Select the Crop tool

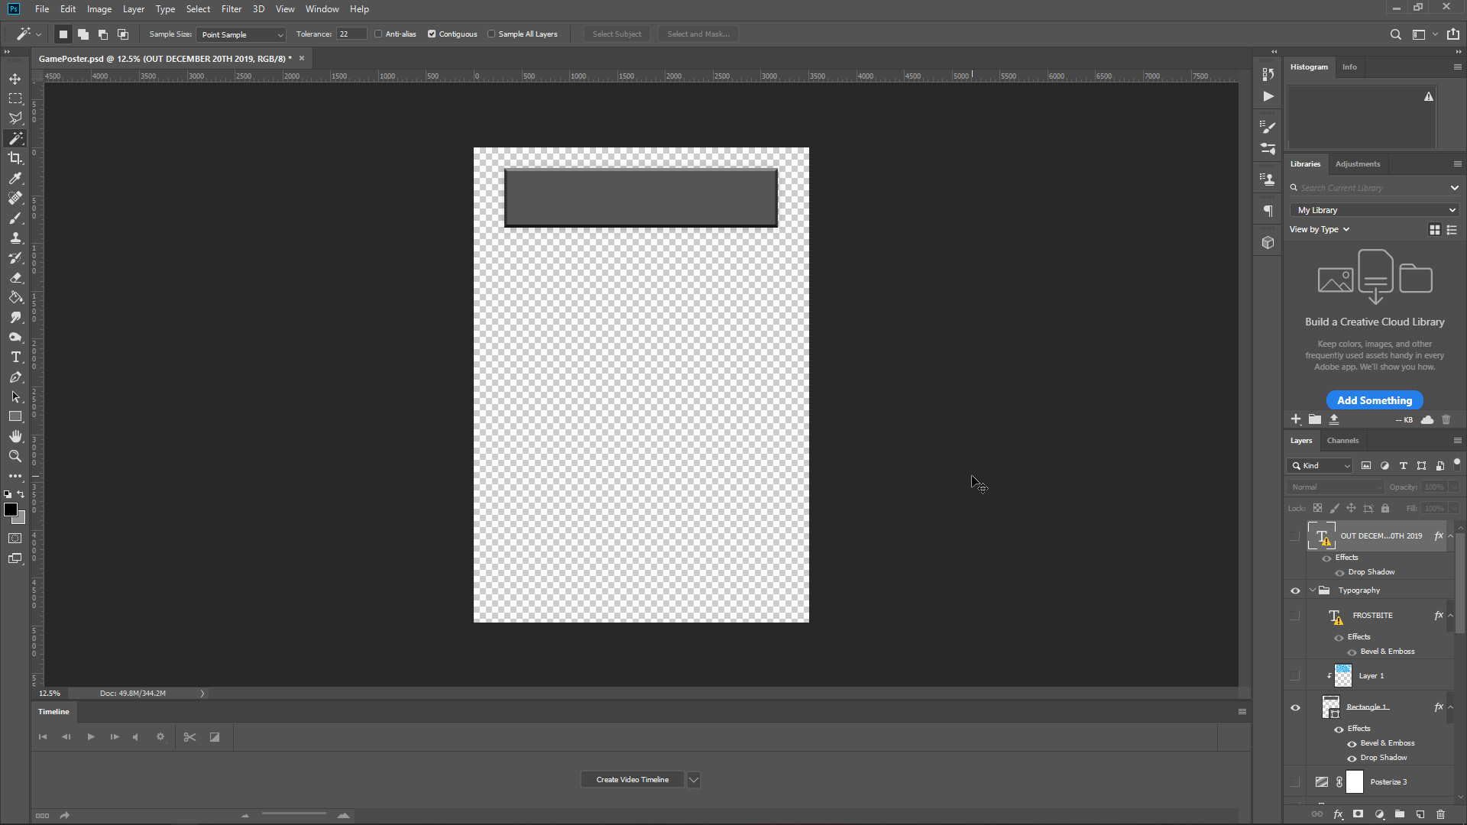click(15, 158)
